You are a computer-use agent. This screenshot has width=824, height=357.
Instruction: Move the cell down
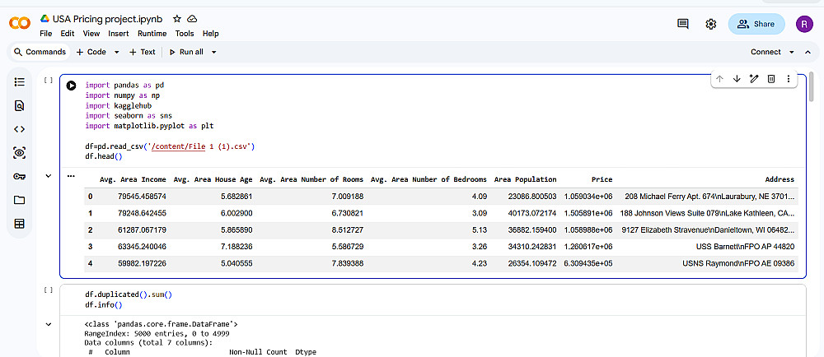[737, 79]
